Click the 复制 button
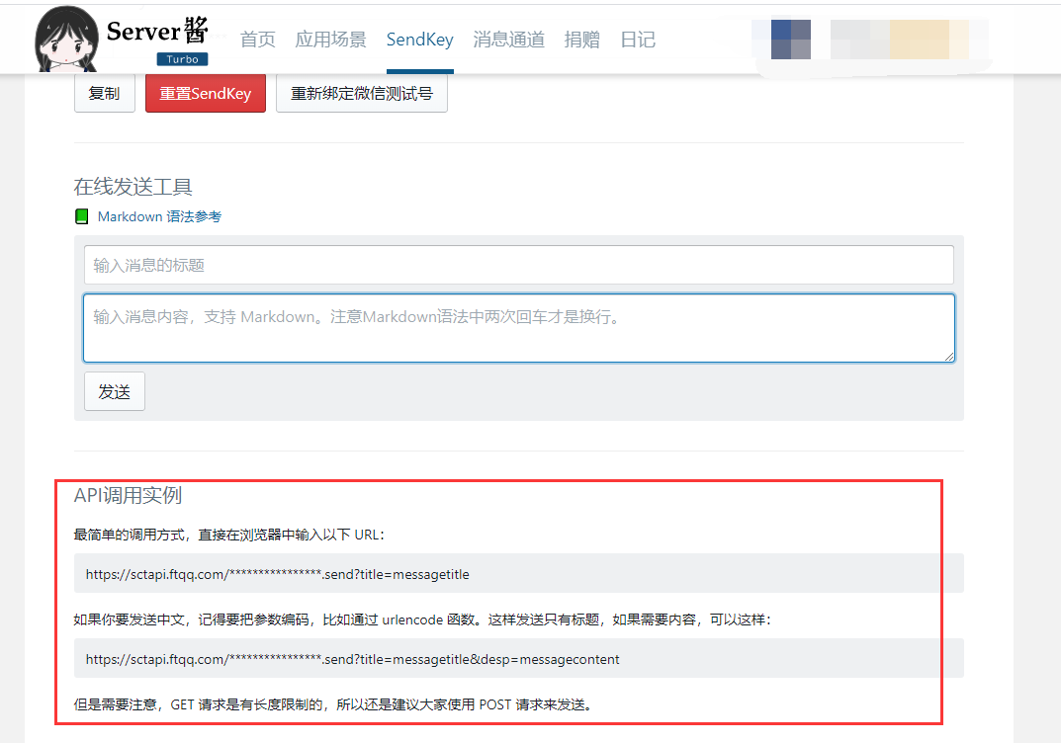Image resolution: width=1061 pixels, height=743 pixels. pyautogui.click(x=104, y=93)
